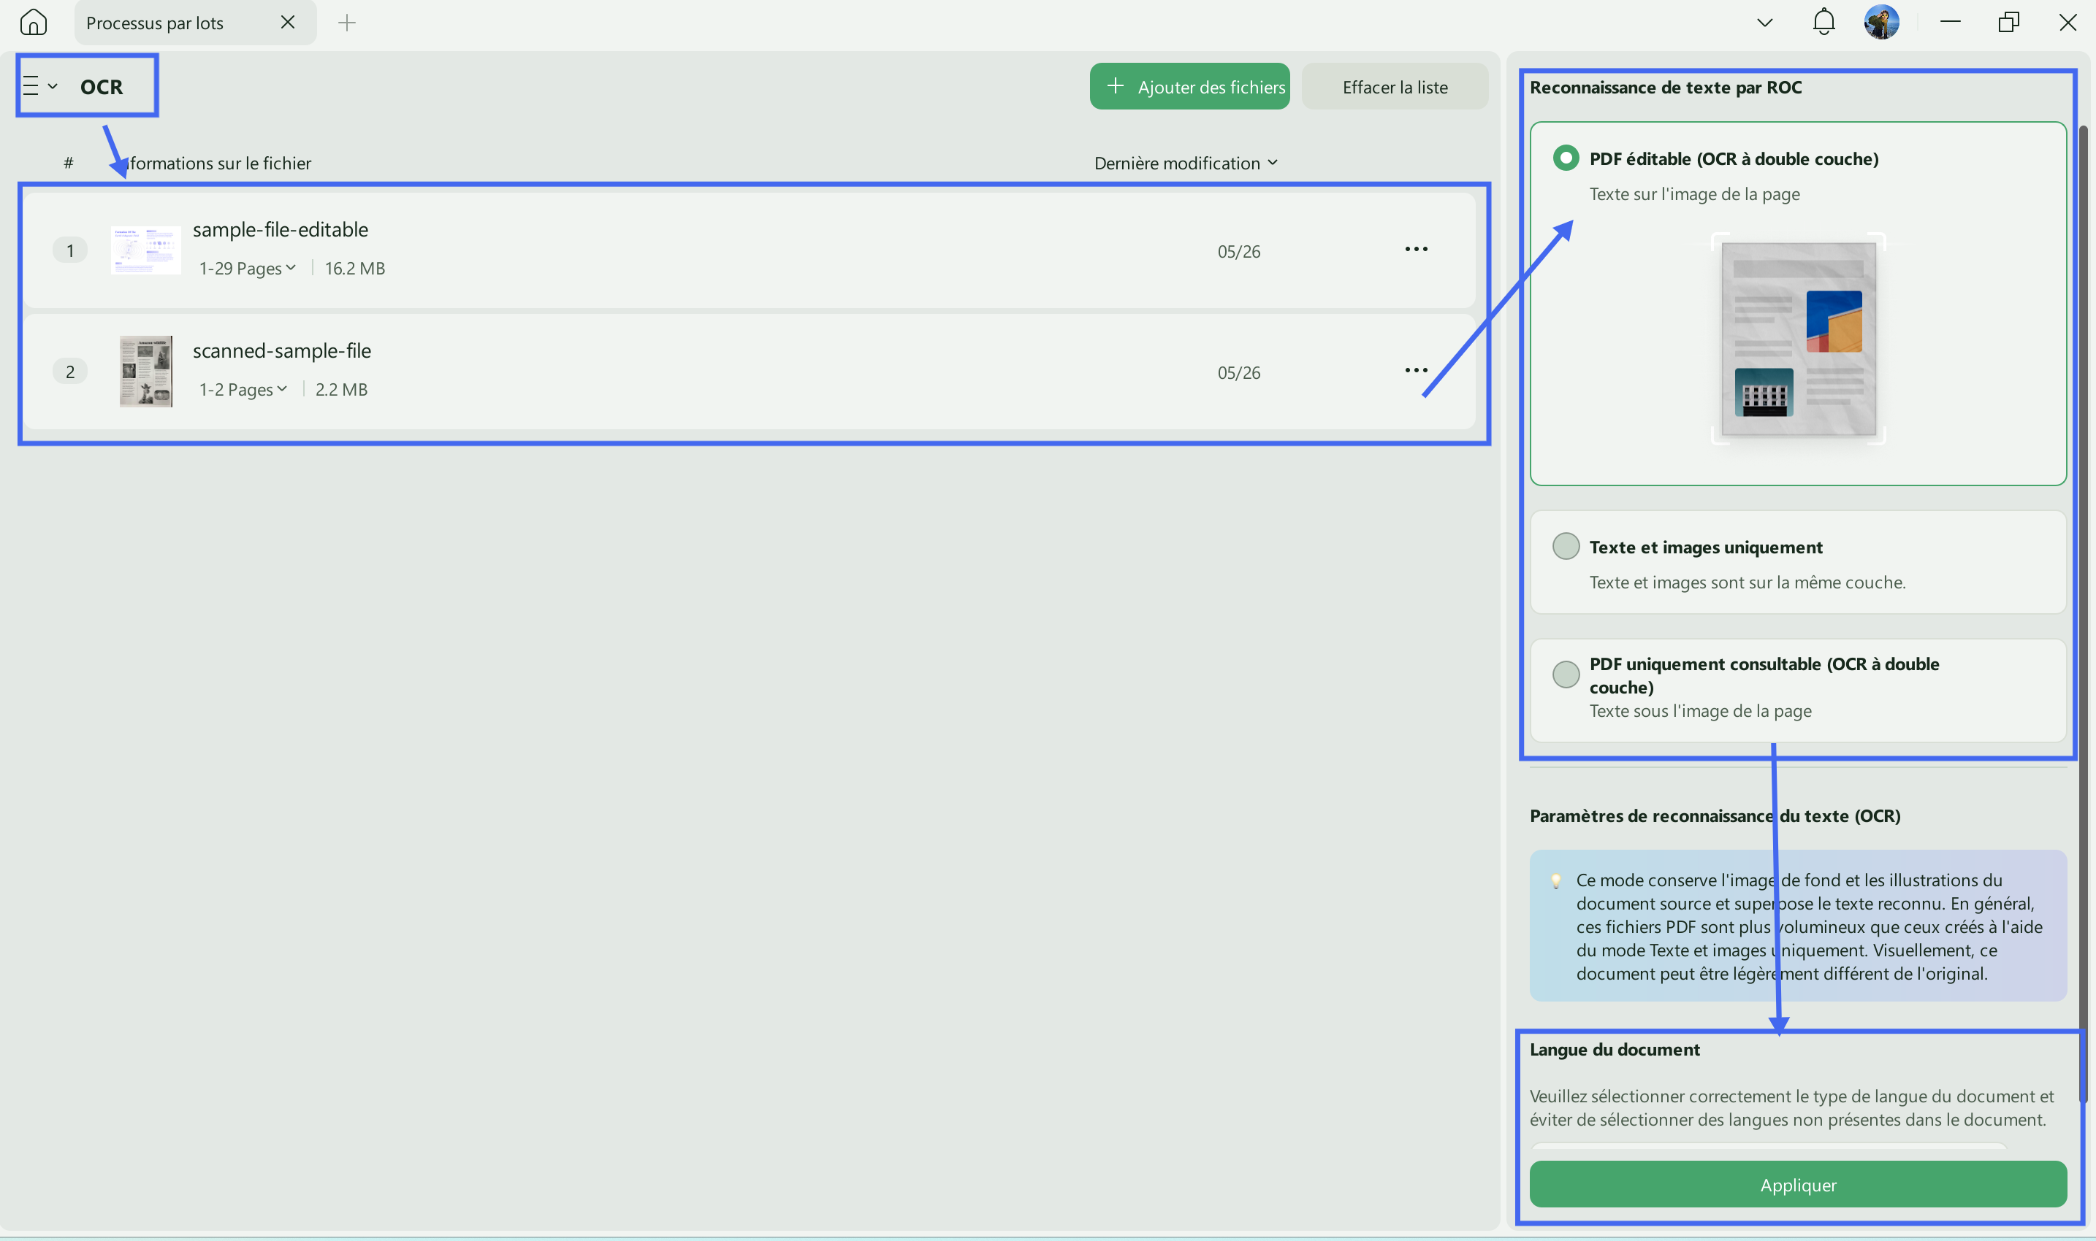
Task: Click the scanned-sample-file file name
Action: point(282,350)
